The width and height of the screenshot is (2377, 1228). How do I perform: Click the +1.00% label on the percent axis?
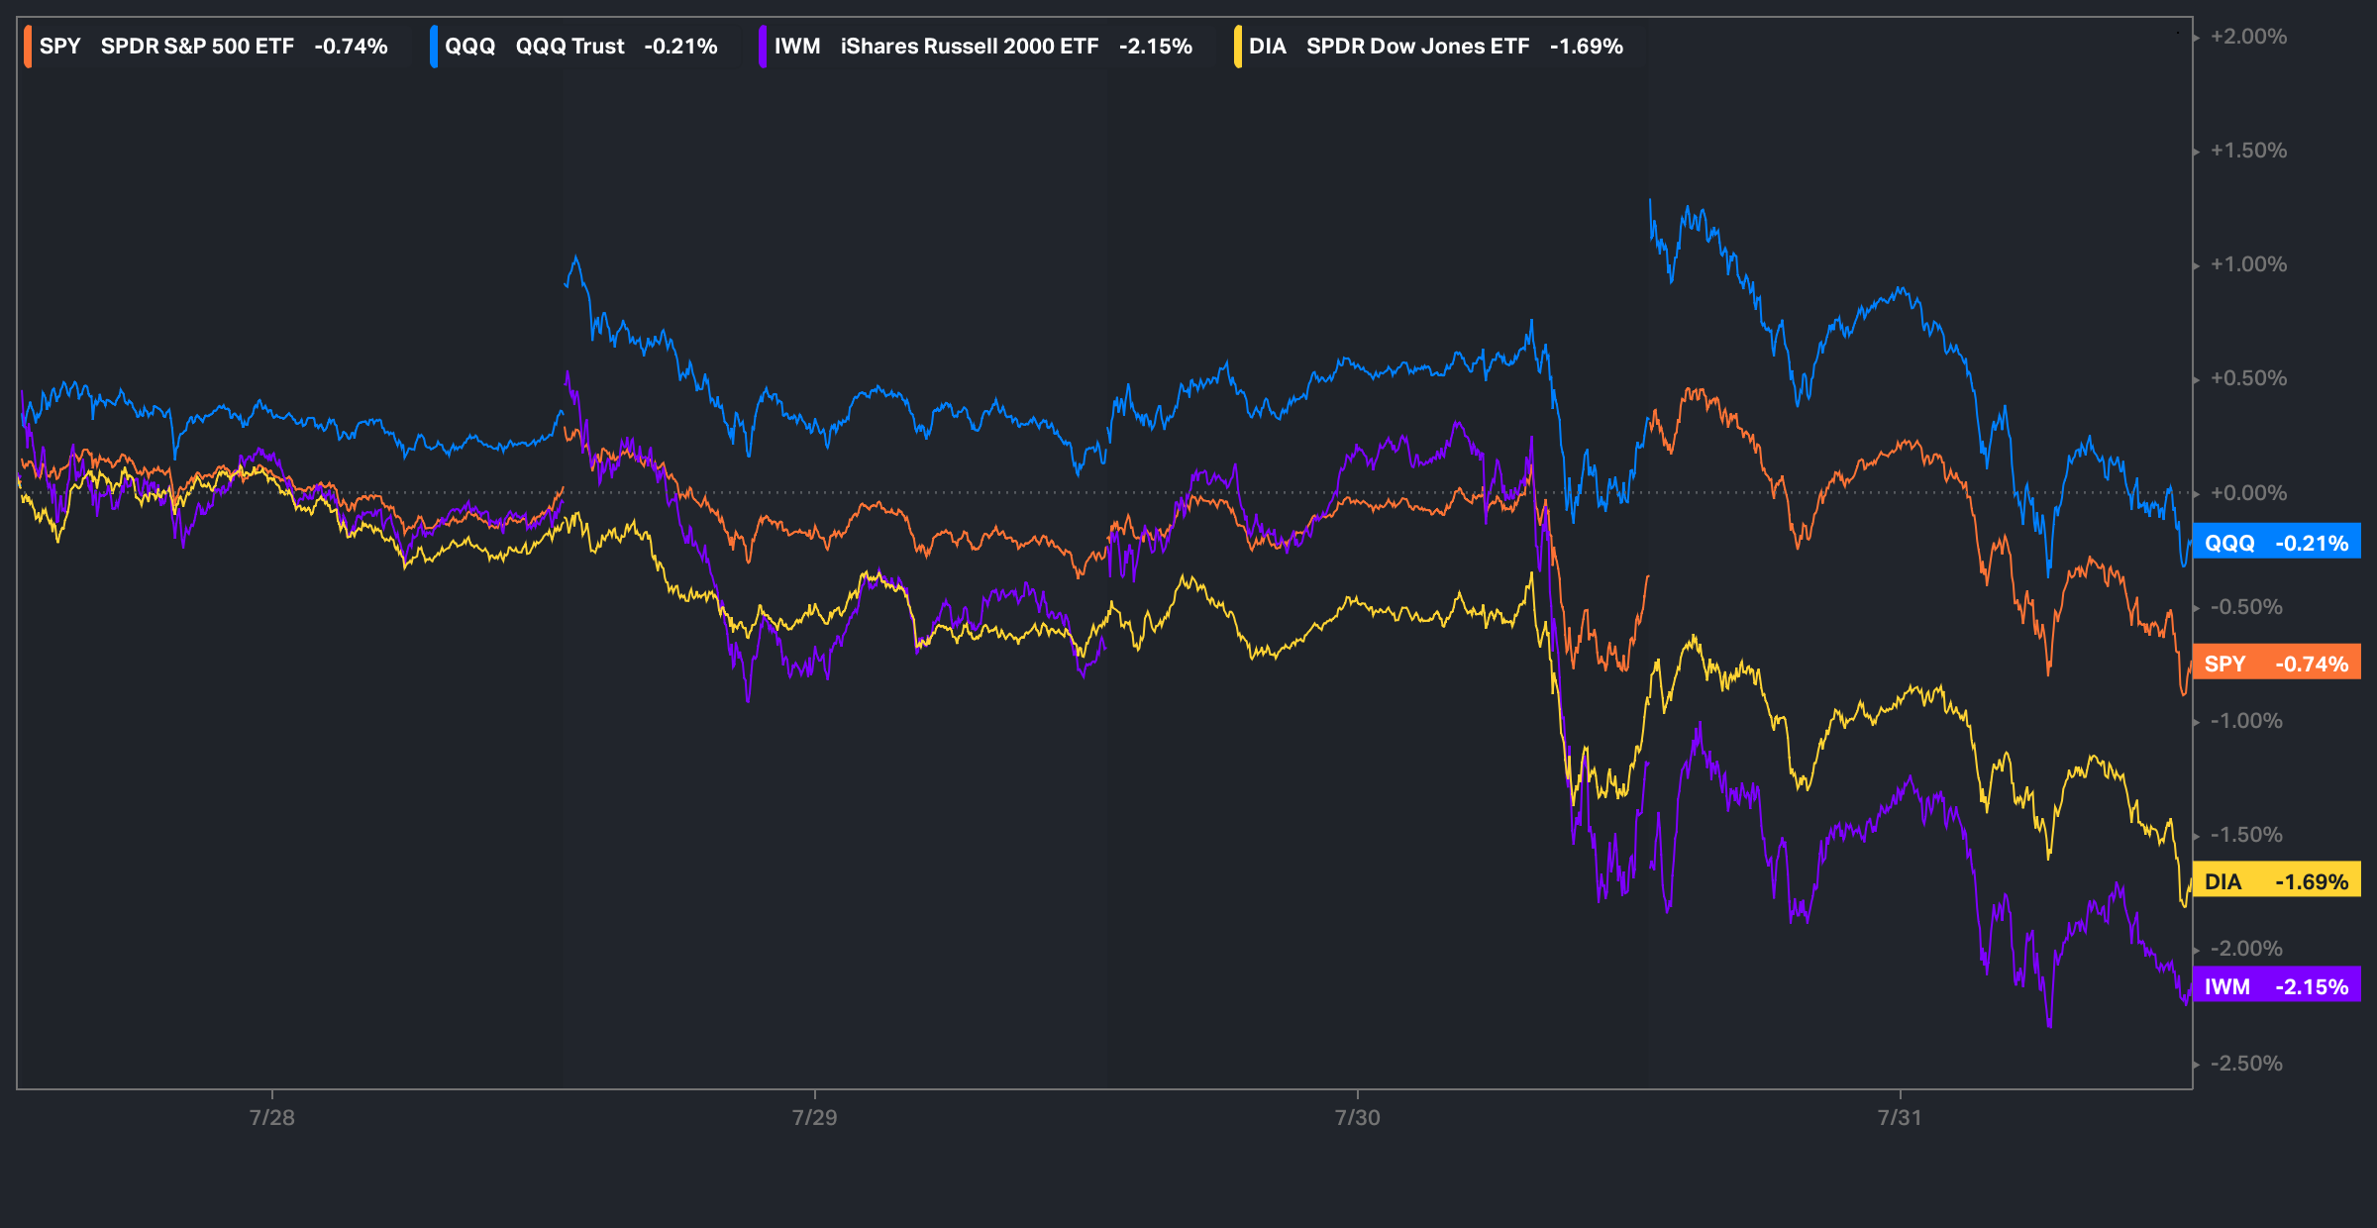coord(2248,264)
